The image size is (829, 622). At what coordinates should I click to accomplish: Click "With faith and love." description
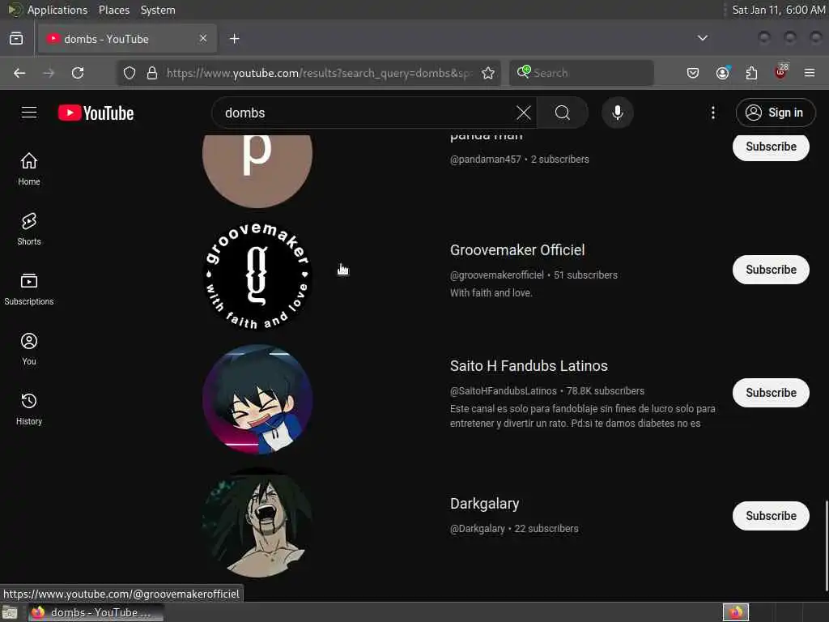coord(491,293)
